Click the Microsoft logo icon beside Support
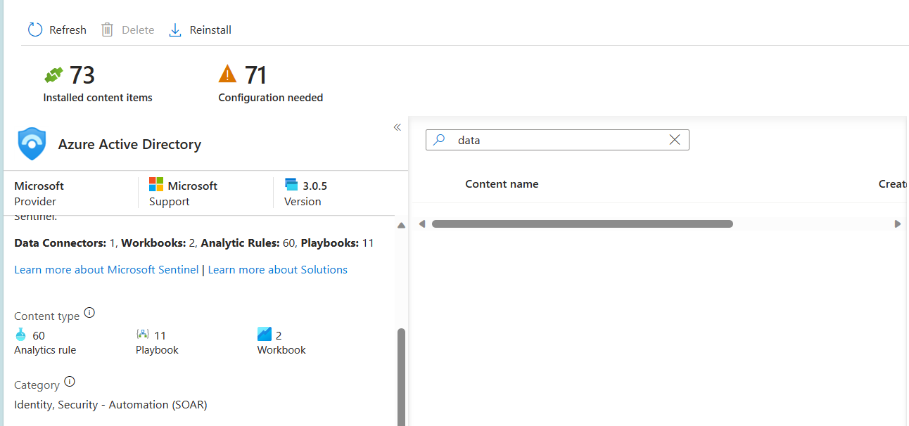This screenshot has width=909, height=426. pos(156,185)
